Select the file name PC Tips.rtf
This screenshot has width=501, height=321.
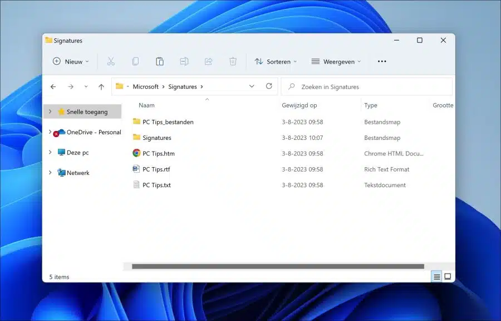(156, 169)
